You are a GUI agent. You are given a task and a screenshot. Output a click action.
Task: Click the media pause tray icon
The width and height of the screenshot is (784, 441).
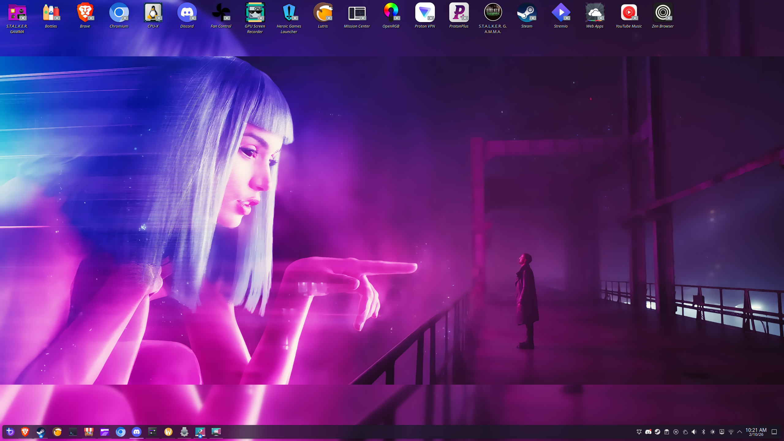click(x=676, y=432)
